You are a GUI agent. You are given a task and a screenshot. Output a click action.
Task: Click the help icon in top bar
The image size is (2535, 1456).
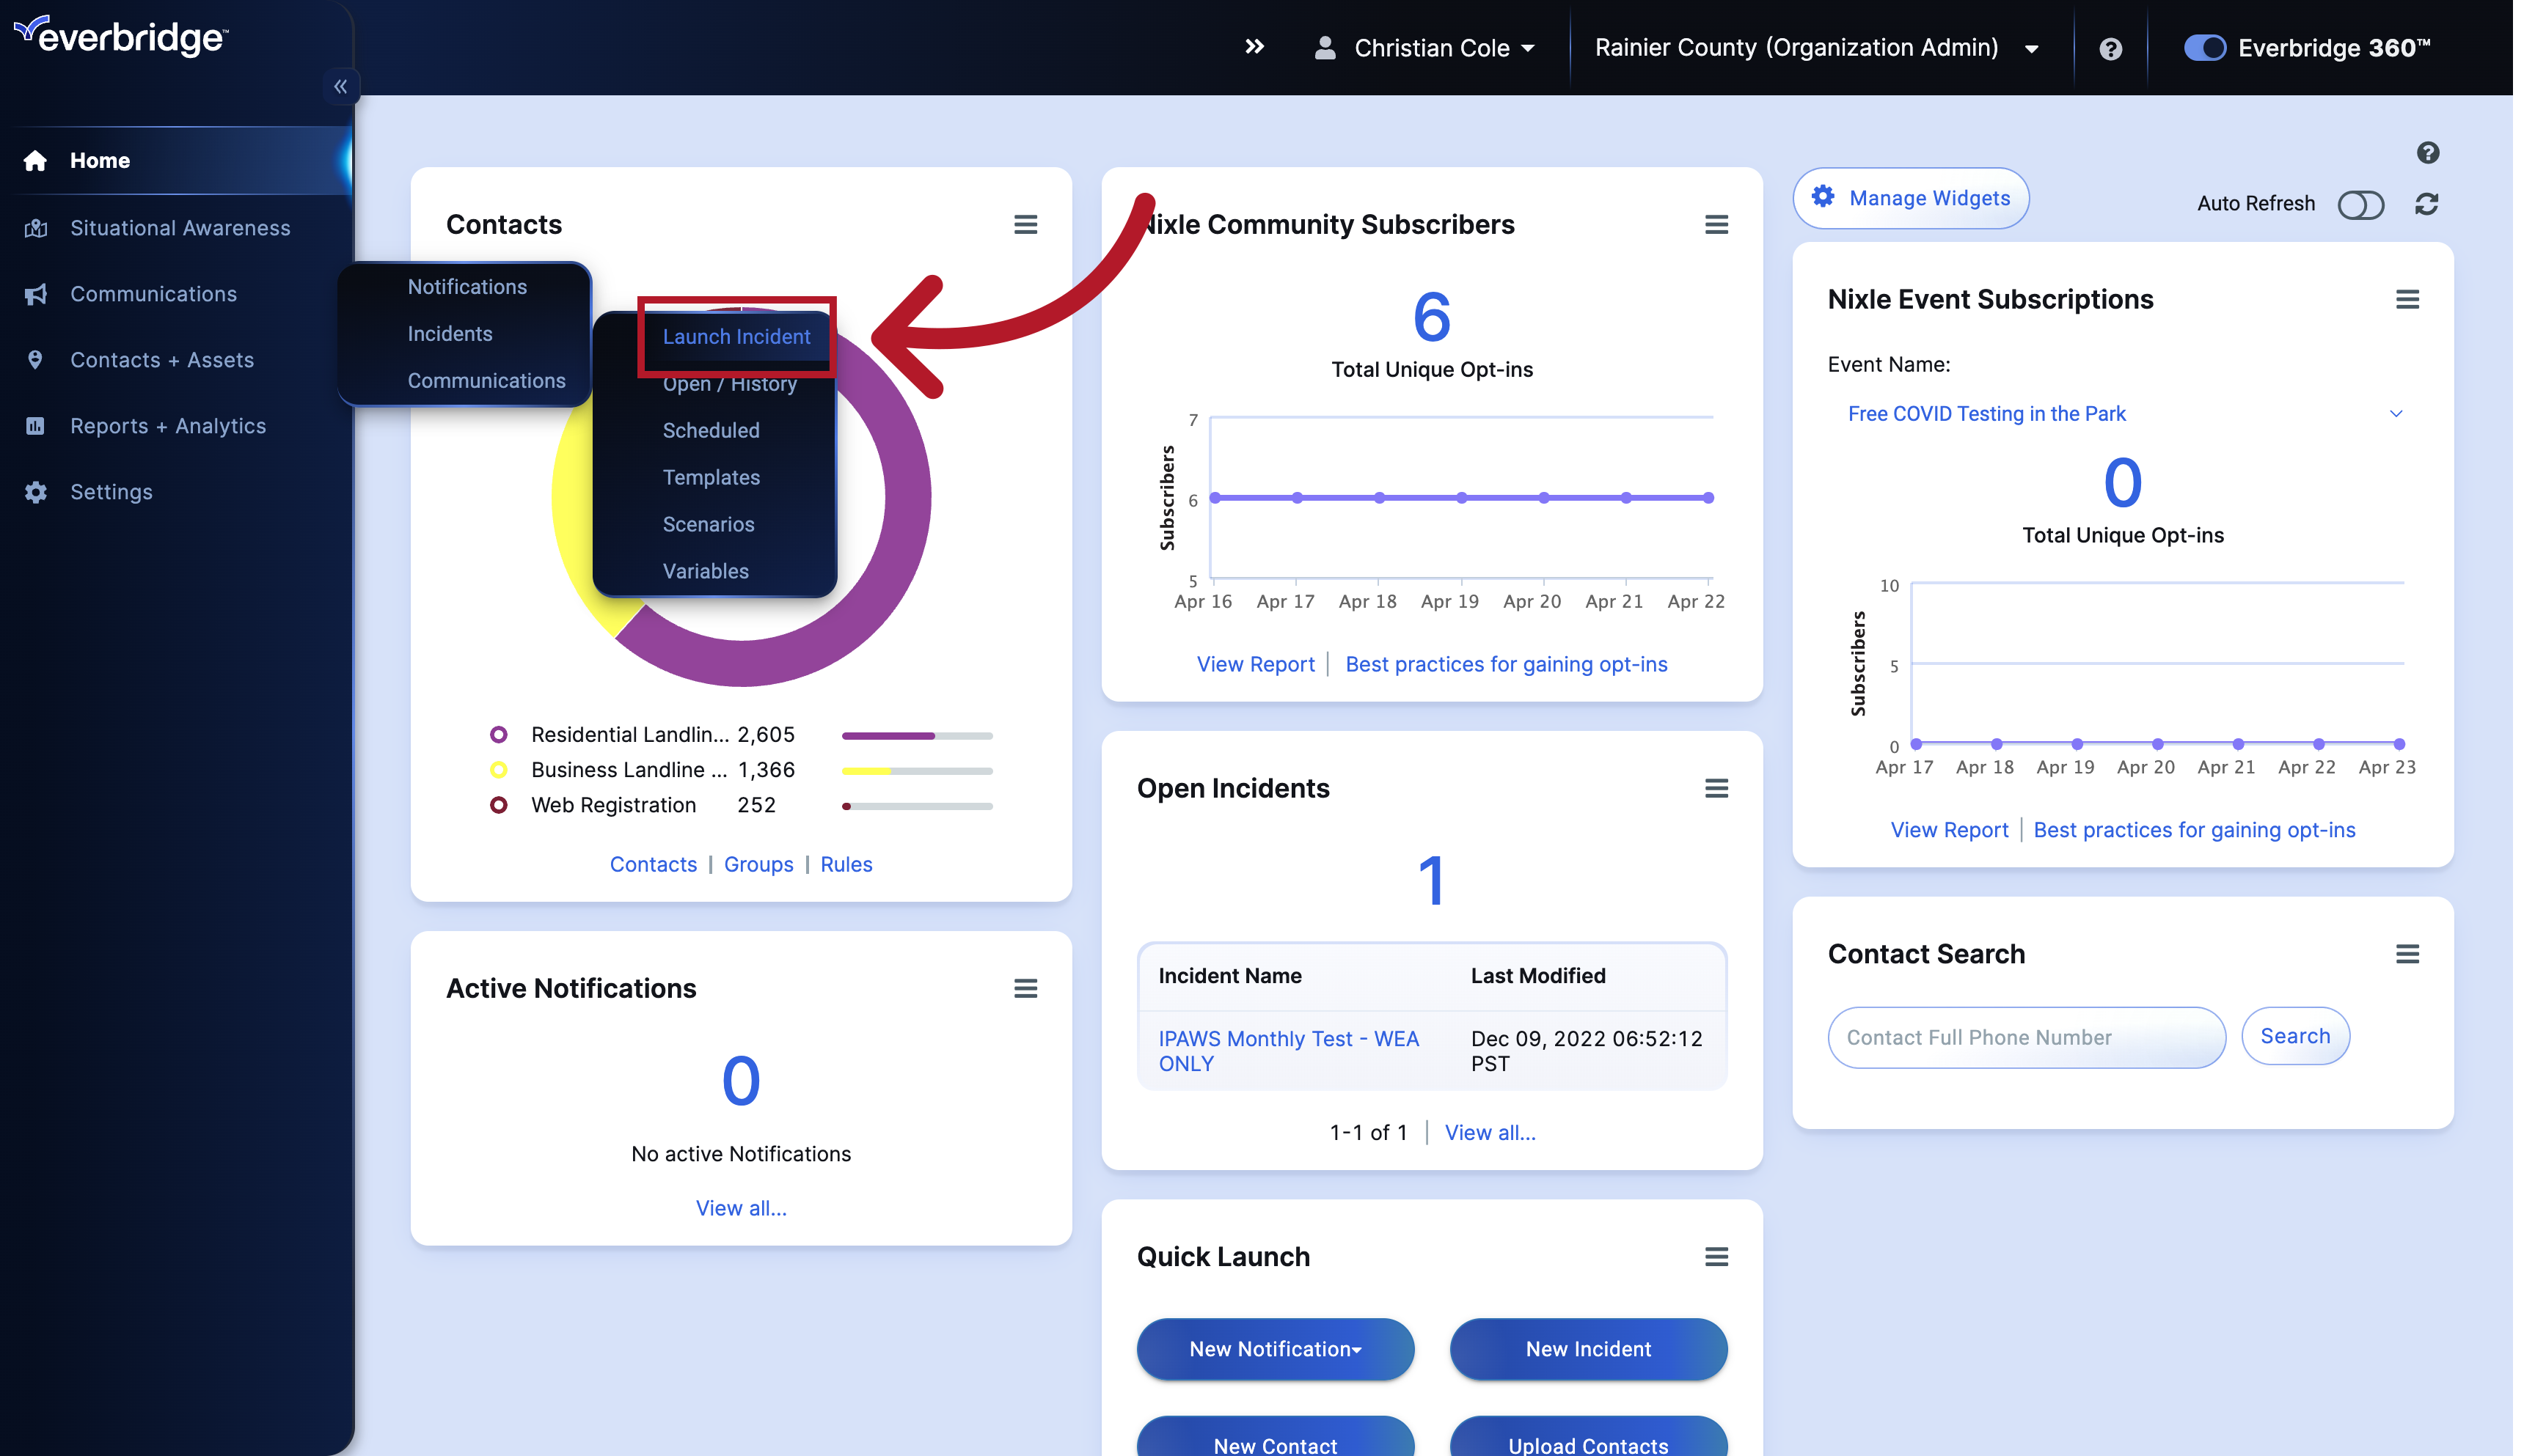[x=2110, y=48]
